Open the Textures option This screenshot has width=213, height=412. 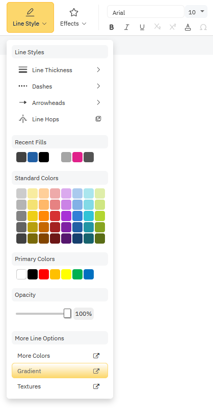pyautogui.click(x=60, y=386)
